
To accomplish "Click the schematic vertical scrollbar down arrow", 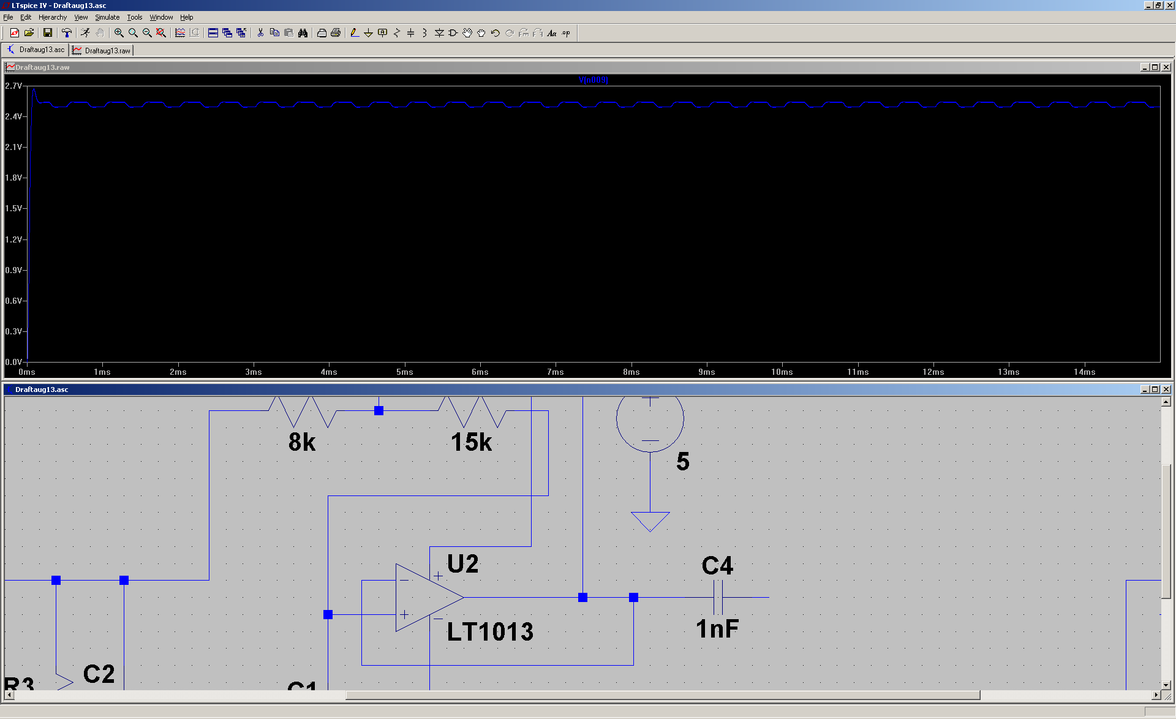I will point(1166,685).
